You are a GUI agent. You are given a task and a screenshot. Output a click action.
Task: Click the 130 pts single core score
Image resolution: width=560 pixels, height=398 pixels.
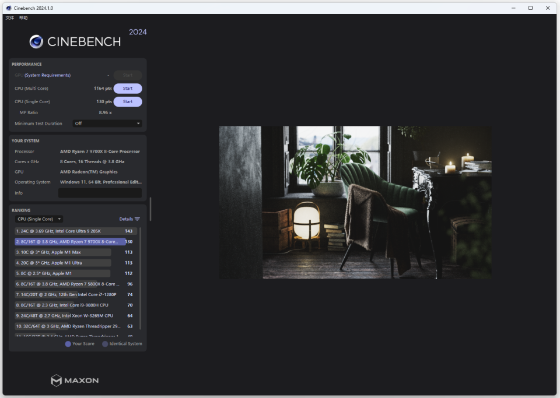click(x=104, y=101)
